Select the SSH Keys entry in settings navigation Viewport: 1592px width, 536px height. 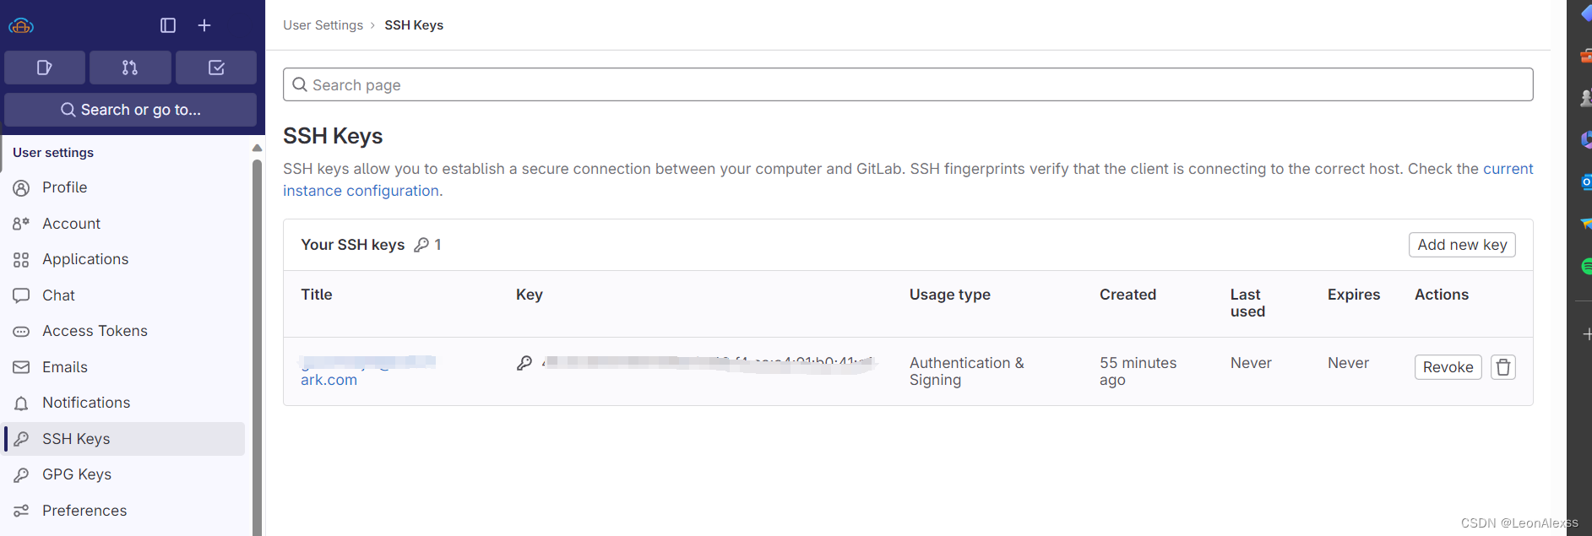coord(76,438)
